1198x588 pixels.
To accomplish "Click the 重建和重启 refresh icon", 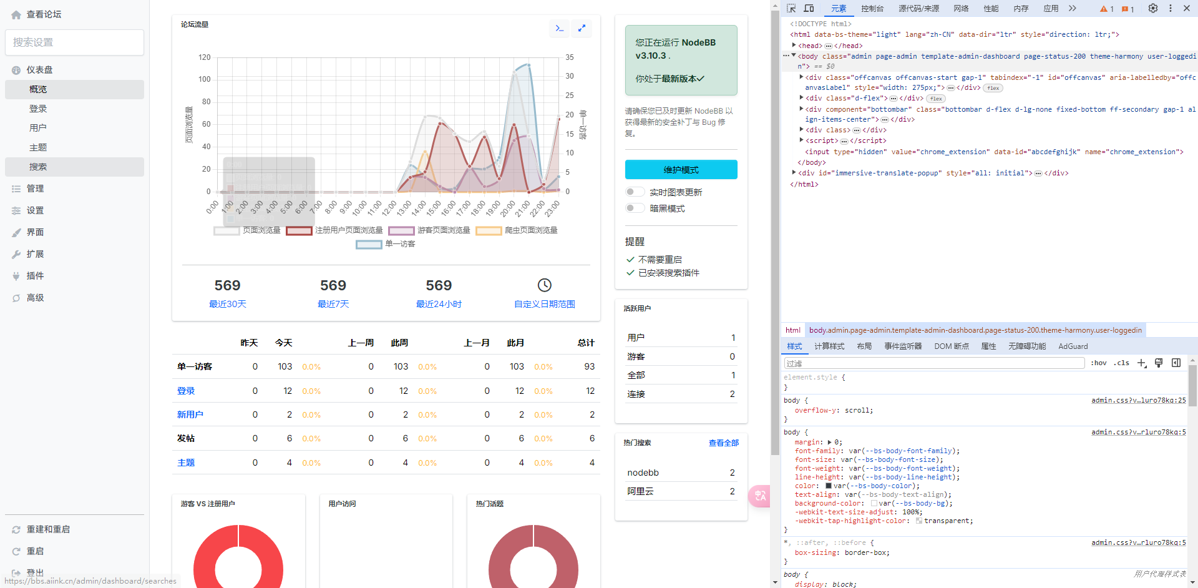I will point(16,529).
